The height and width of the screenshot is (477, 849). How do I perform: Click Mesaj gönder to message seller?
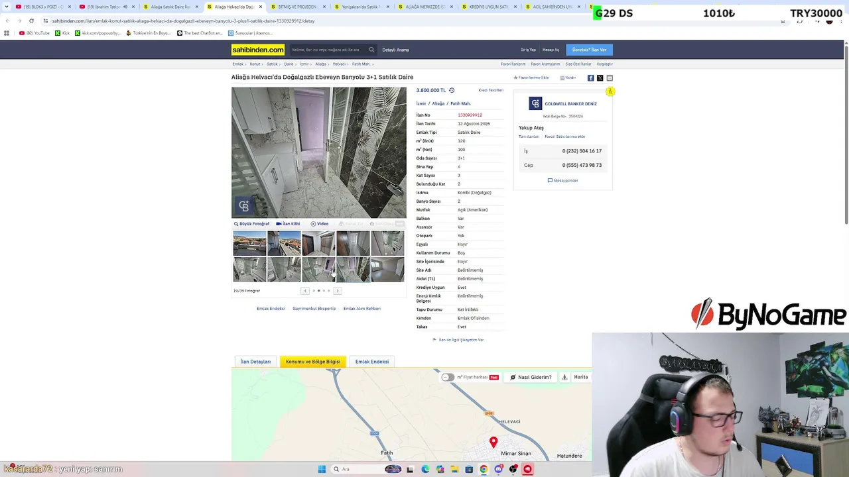[563, 180]
